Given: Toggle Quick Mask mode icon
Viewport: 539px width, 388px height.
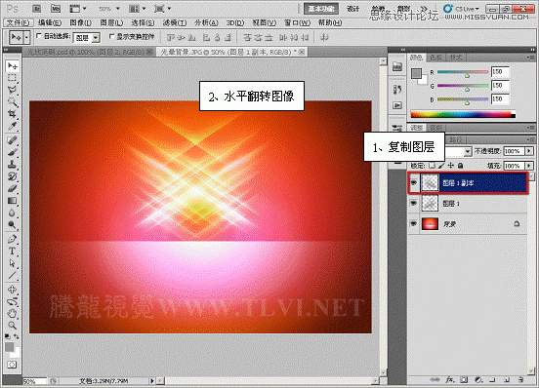Looking at the screenshot, I should 12,365.
